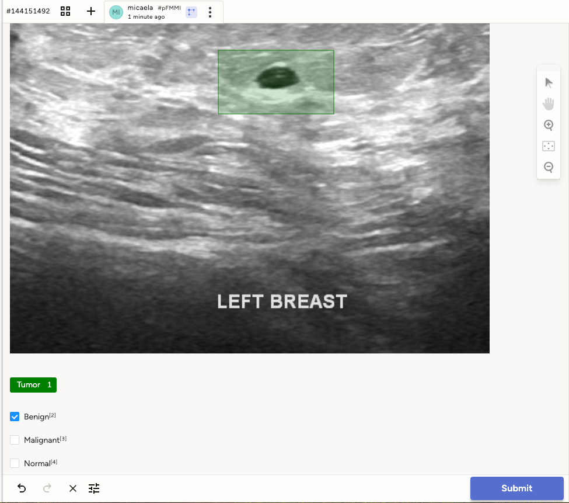The height and width of the screenshot is (503, 569).
Task: Reset annotation with the X icon
Action: click(72, 488)
